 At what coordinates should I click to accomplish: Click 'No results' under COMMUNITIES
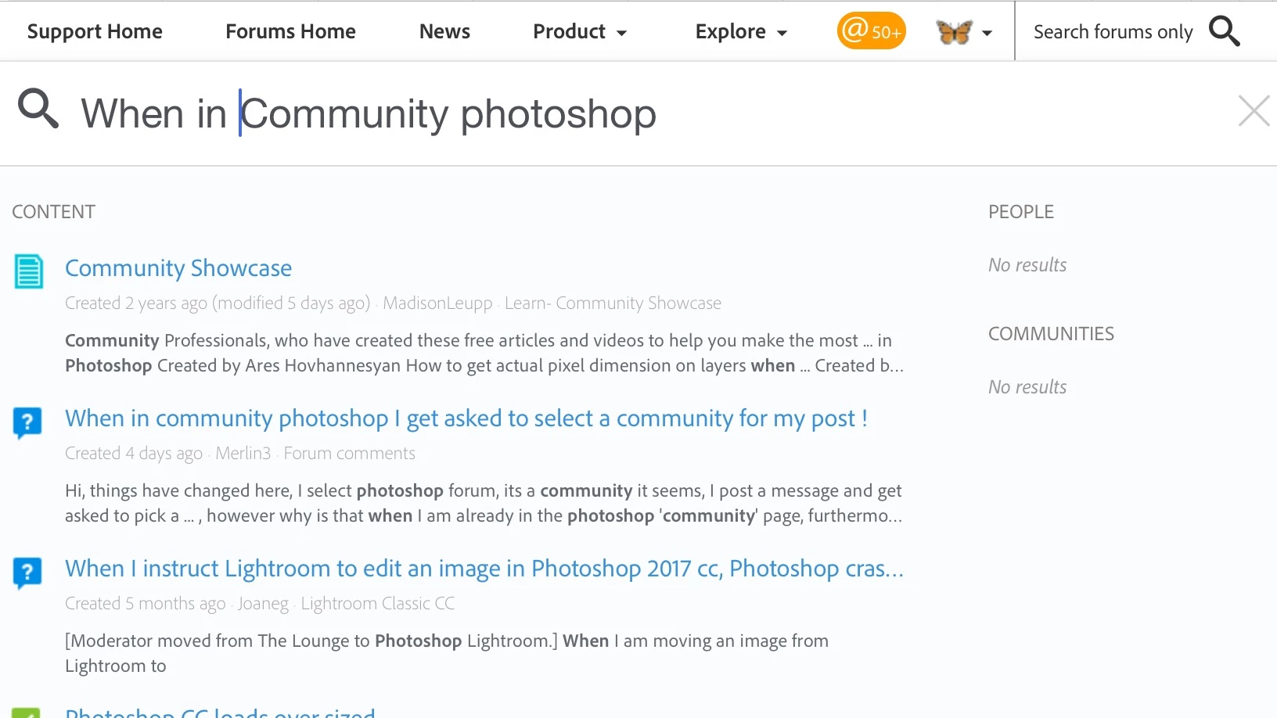[x=1027, y=387]
